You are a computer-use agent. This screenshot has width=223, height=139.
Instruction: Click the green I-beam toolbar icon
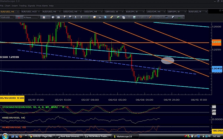click(x=89, y=17)
